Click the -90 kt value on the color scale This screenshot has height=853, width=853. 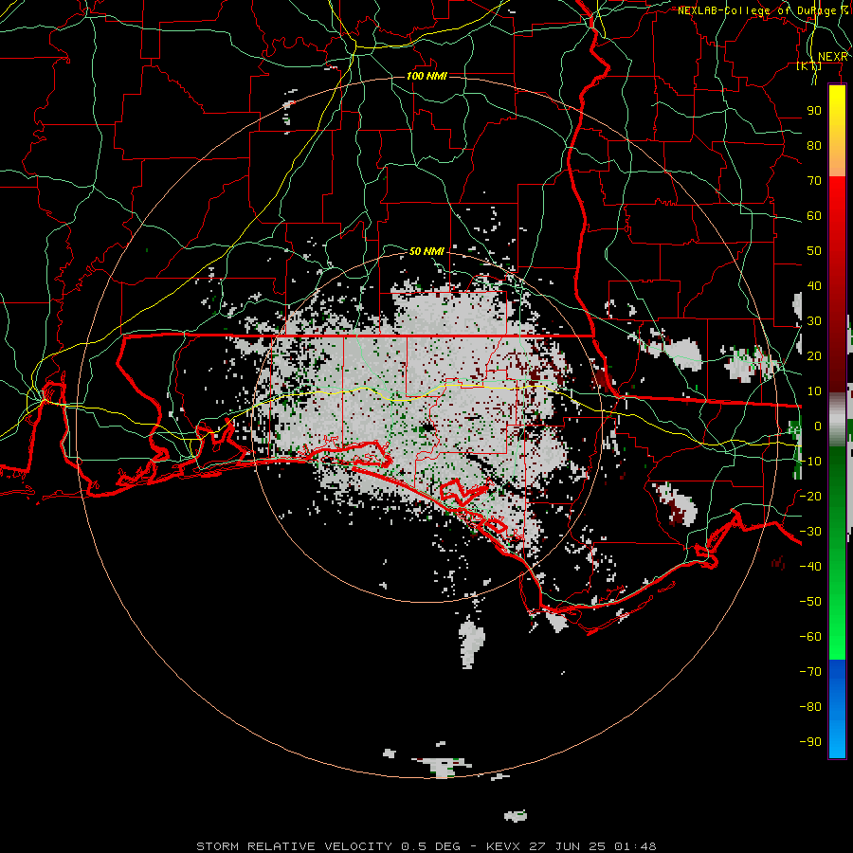pos(810,742)
